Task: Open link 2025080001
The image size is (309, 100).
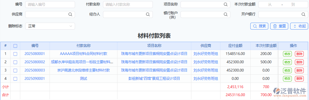Action: (x=35, y=54)
